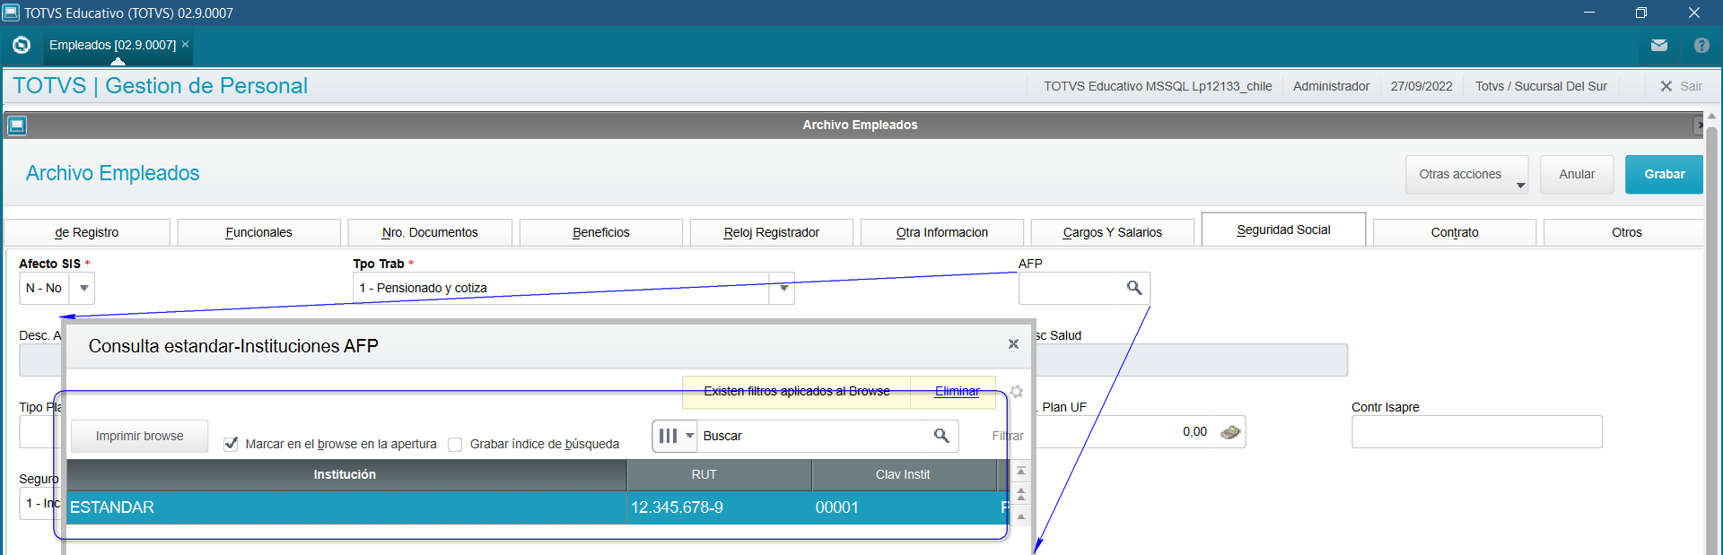Screen dimensions: 1723x555
Task: Click the Imprimir browse button
Action: point(139,437)
